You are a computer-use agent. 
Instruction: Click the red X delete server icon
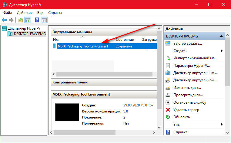(x=168, y=110)
